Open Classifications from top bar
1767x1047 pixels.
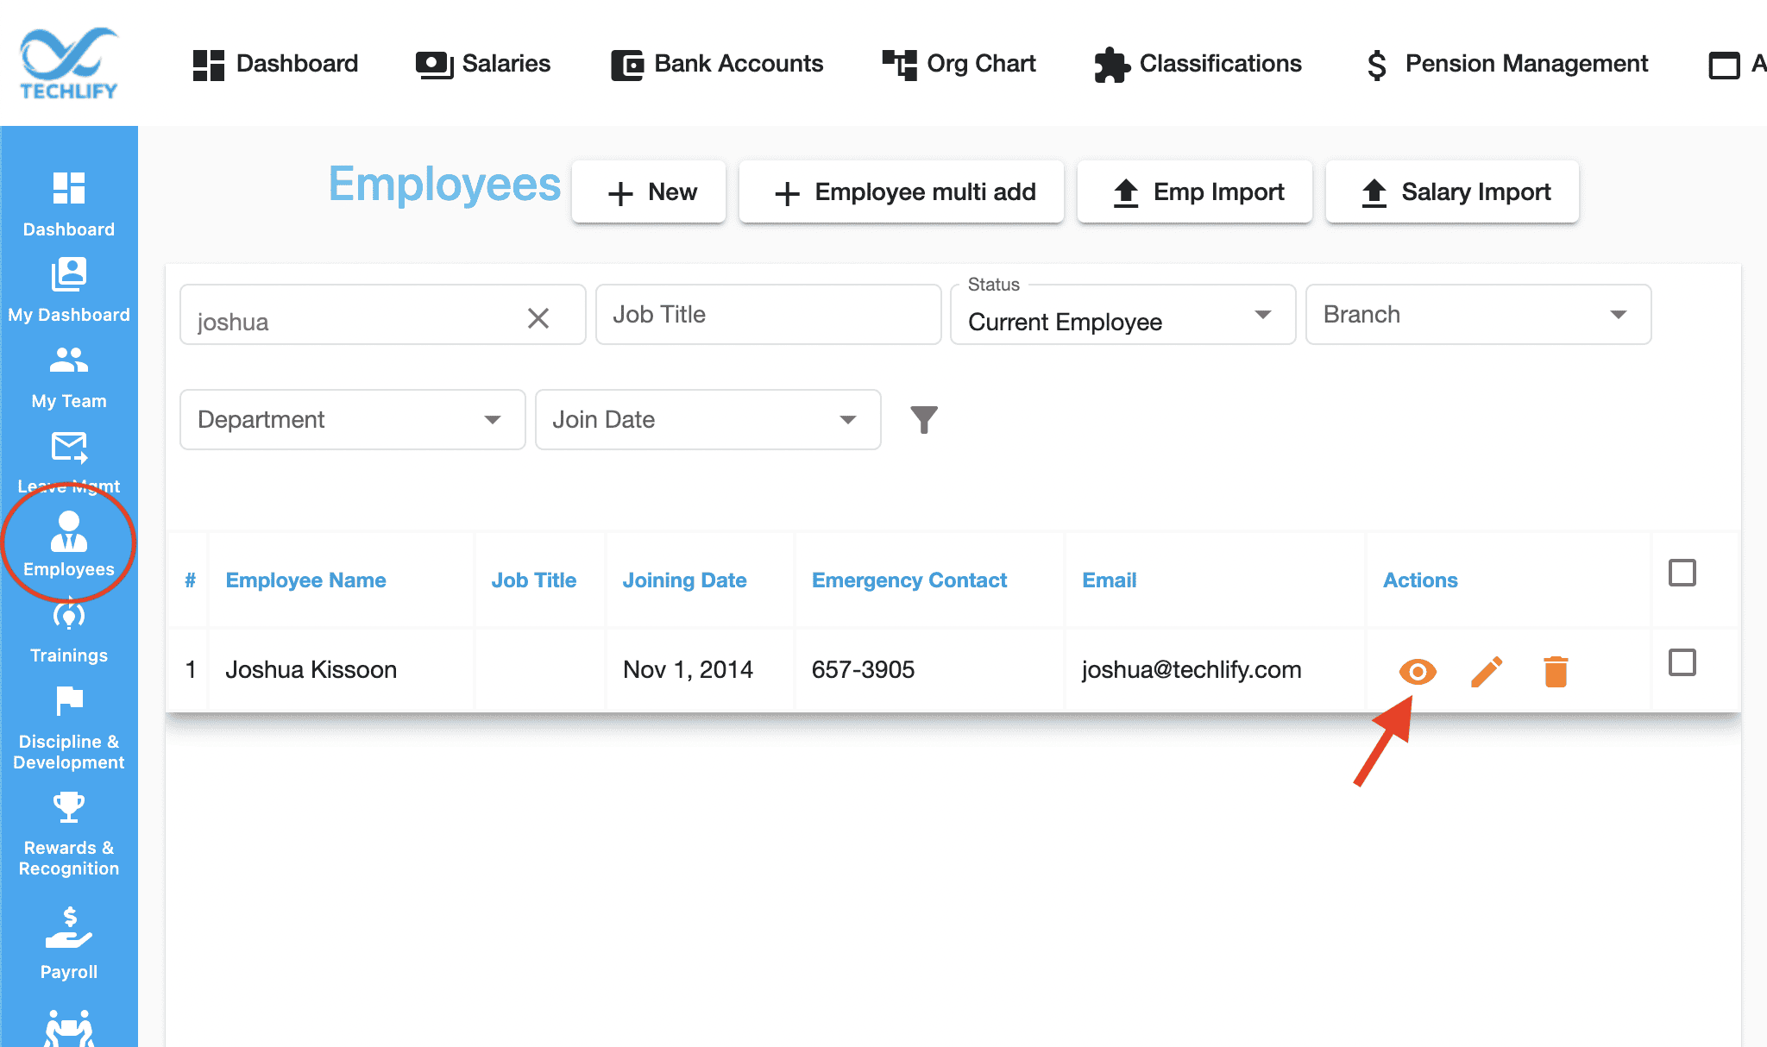pos(1198,64)
